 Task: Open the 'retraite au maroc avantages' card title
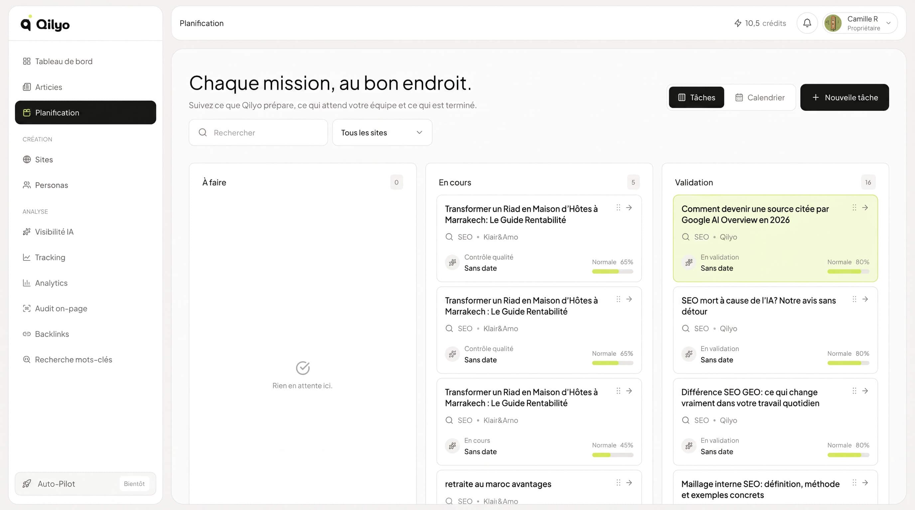[x=498, y=484]
